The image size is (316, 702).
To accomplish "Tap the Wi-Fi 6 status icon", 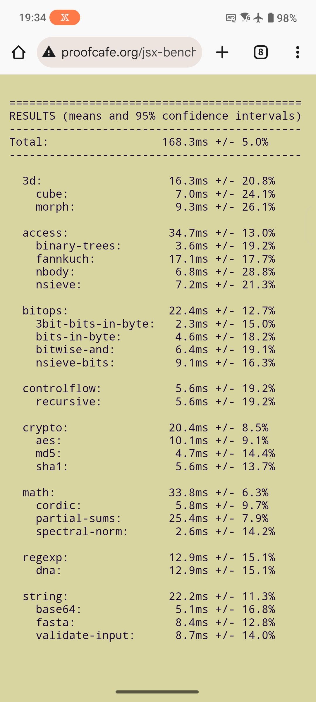I will pos(245,18).
